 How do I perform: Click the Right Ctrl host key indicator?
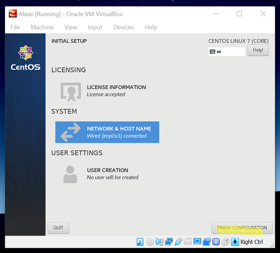point(251,242)
